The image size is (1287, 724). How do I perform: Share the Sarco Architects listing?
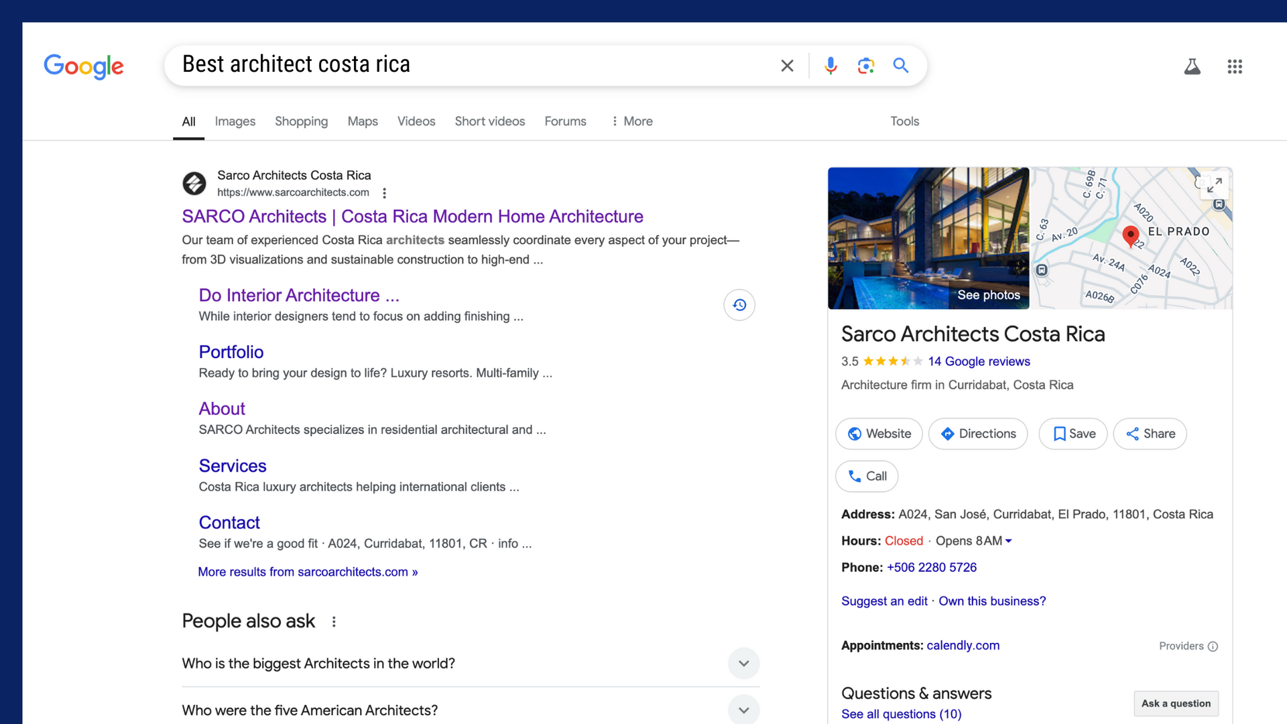pyautogui.click(x=1150, y=434)
